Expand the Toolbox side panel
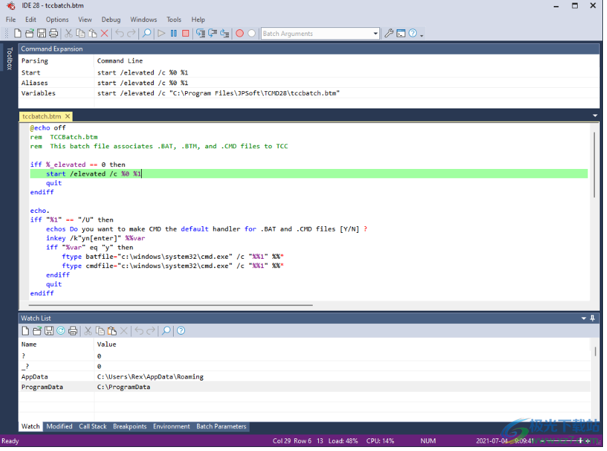This screenshot has height=451, width=607. pyautogui.click(x=10, y=59)
